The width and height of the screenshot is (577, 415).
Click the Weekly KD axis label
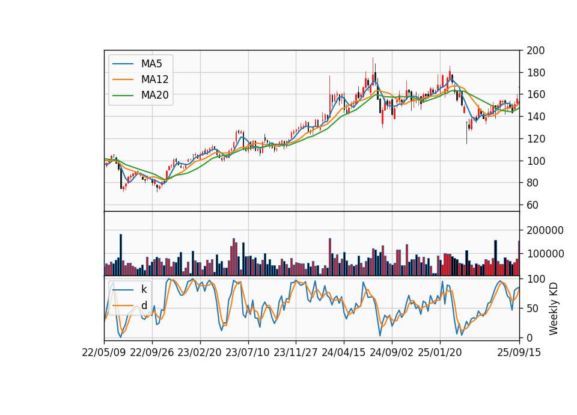coord(554,309)
